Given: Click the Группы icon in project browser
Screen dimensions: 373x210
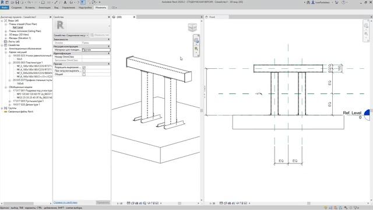Looking at the screenshot, I should click(6, 108).
